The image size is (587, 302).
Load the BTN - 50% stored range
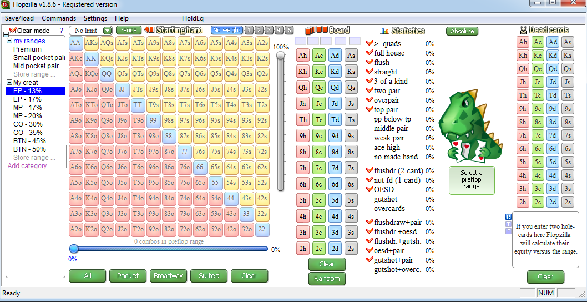[29, 149]
